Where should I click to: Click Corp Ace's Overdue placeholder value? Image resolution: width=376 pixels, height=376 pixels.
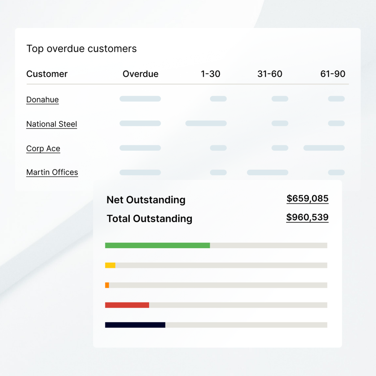140,148
